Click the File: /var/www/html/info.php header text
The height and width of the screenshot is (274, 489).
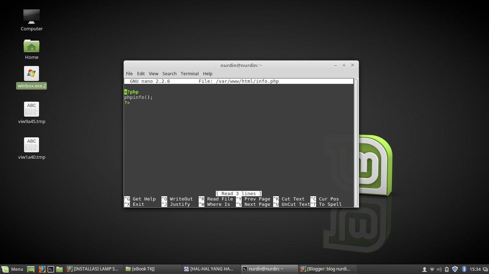point(239,81)
